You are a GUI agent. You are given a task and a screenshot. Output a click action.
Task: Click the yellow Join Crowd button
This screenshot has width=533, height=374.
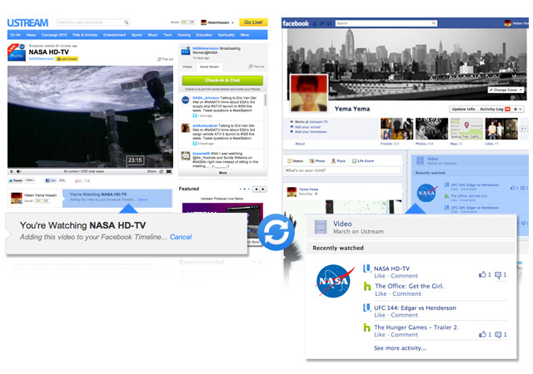[x=67, y=59]
